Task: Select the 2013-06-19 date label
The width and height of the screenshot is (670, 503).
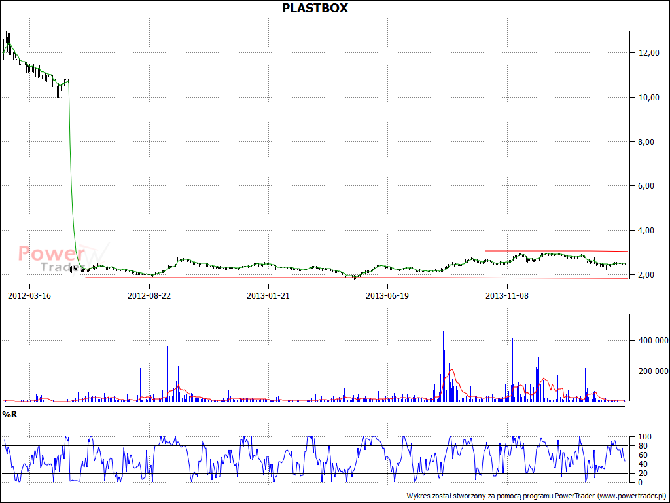Action: click(387, 296)
